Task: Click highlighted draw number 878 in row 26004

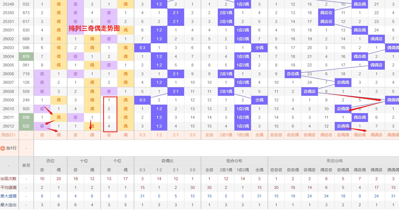Action: click(x=26, y=57)
